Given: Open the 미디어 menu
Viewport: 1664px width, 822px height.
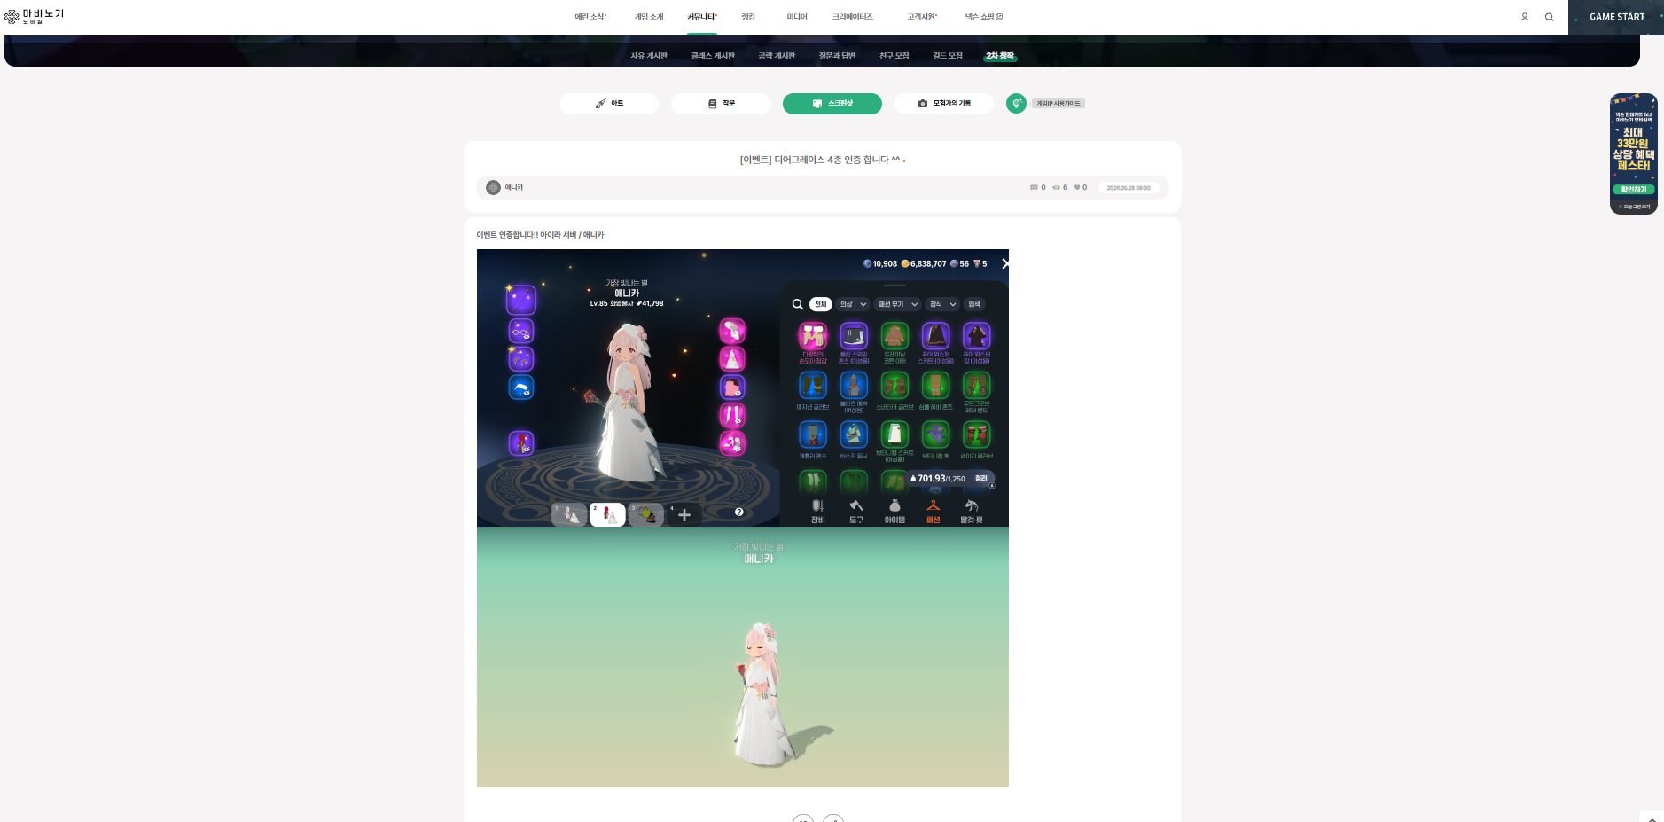Looking at the screenshot, I should click(797, 17).
